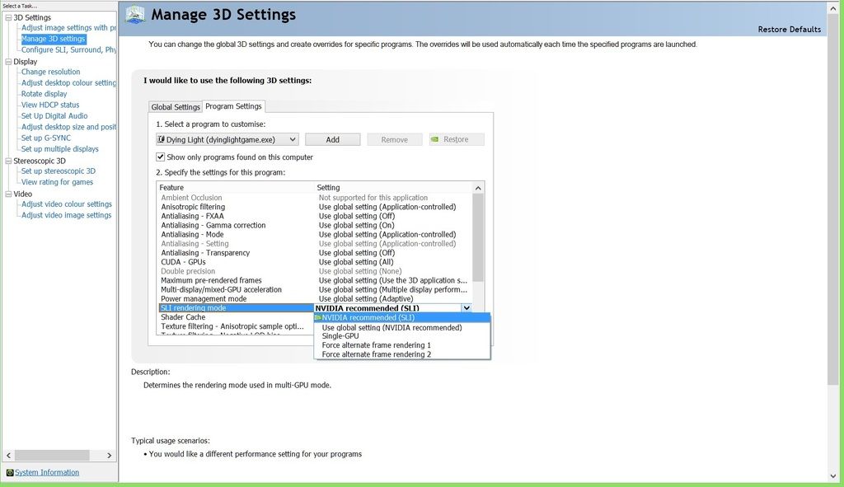This screenshot has height=487, width=844.
Task: Open the System Information link
Action: point(47,472)
